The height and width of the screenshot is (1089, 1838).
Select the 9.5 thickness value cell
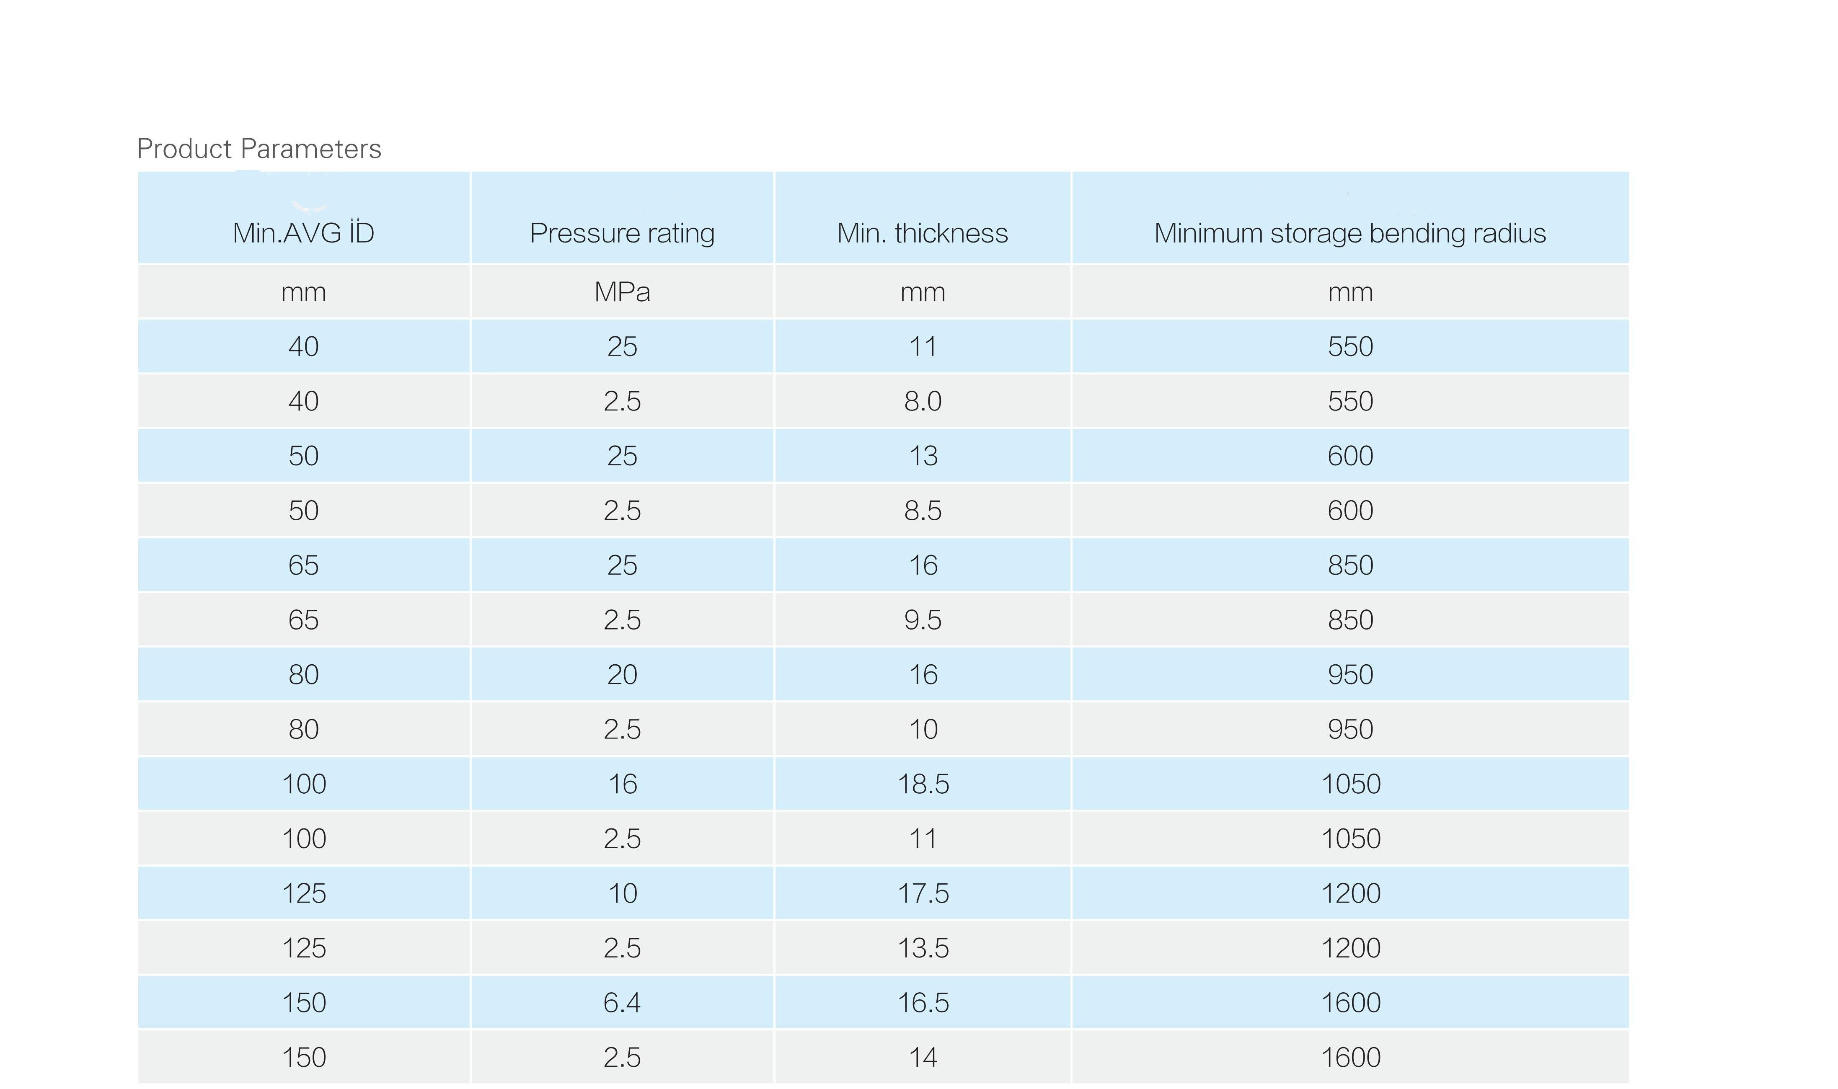[x=923, y=620]
